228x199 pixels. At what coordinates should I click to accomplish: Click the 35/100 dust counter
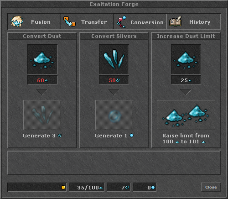point(87,187)
